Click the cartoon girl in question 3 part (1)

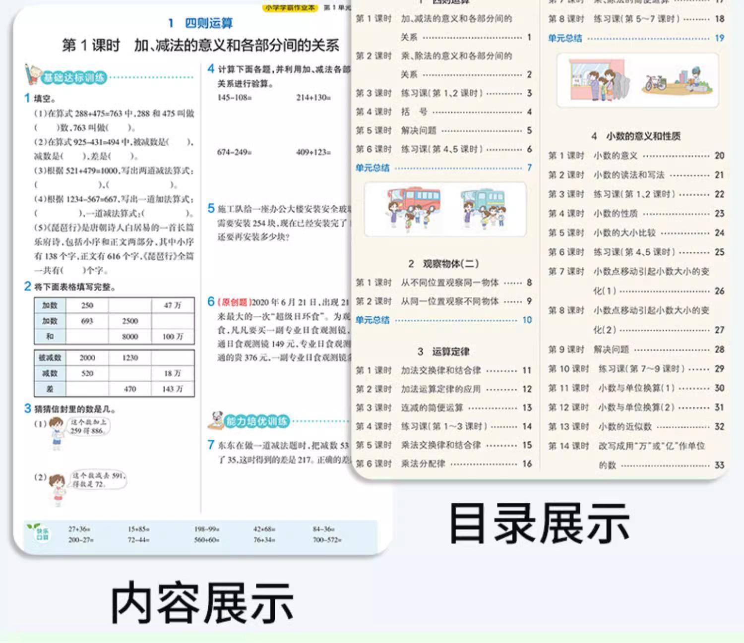coord(56,433)
